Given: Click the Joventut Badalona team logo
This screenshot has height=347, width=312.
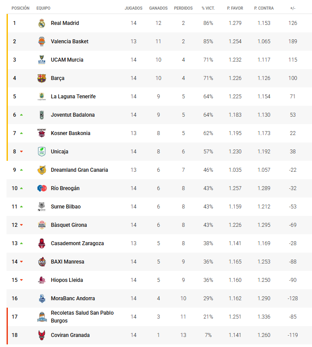Looking at the screenshot, I should 42,115.
